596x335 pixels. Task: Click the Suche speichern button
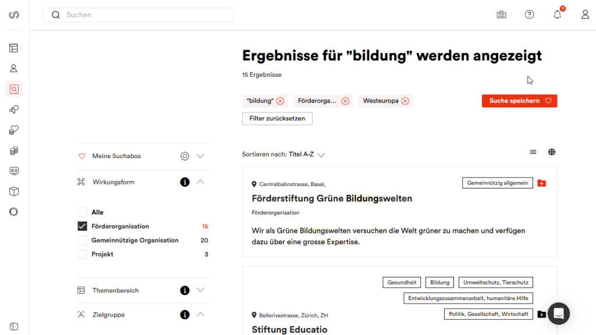(519, 101)
